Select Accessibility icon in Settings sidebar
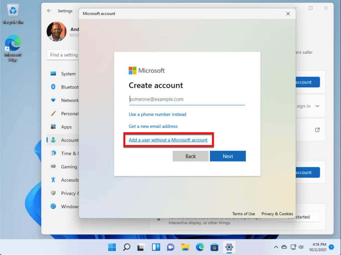Screen dimensions: 341x255 pyautogui.click(x=53, y=179)
